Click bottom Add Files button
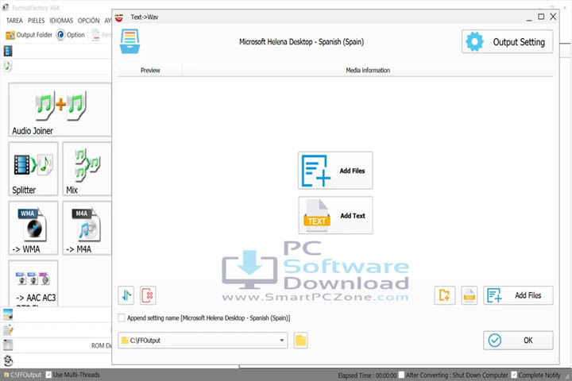Image resolution: width=572 pixels, height=381 pixels. [x=518, y=295]
